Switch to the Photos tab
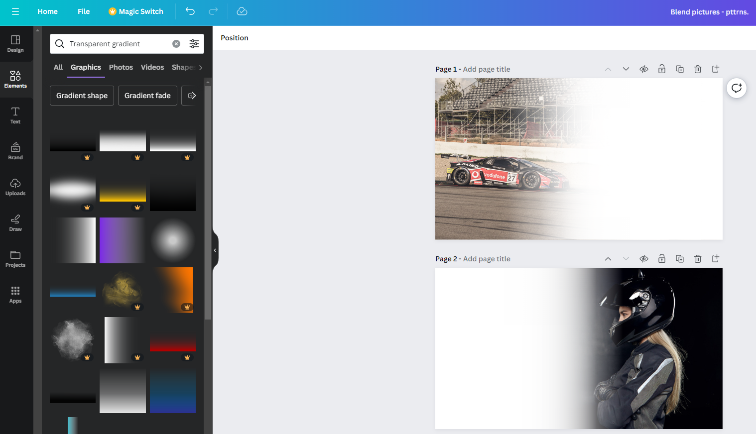The image size is (756, 434). click(x=121, y=67)
